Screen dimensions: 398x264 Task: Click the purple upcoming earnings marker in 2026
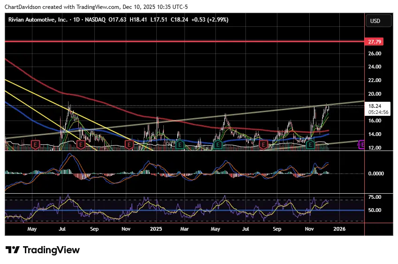(361, 145)
